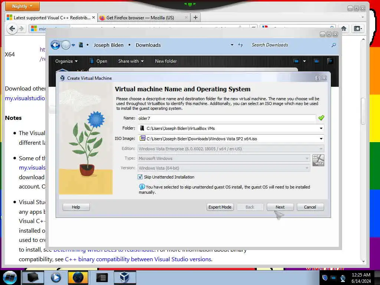Open the view options arrow in Explorer toolbar
This screenshot has height=285, width=380.
[304, 61]
